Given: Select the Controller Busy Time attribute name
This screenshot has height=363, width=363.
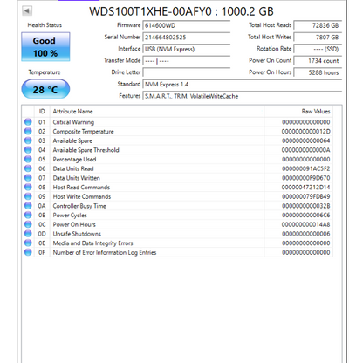Looking at the screenshot, I should pyautogui.click(x=79, y=206).
